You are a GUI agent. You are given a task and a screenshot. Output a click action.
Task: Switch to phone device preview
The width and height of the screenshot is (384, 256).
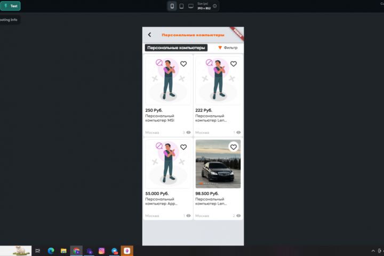point(172,6)
